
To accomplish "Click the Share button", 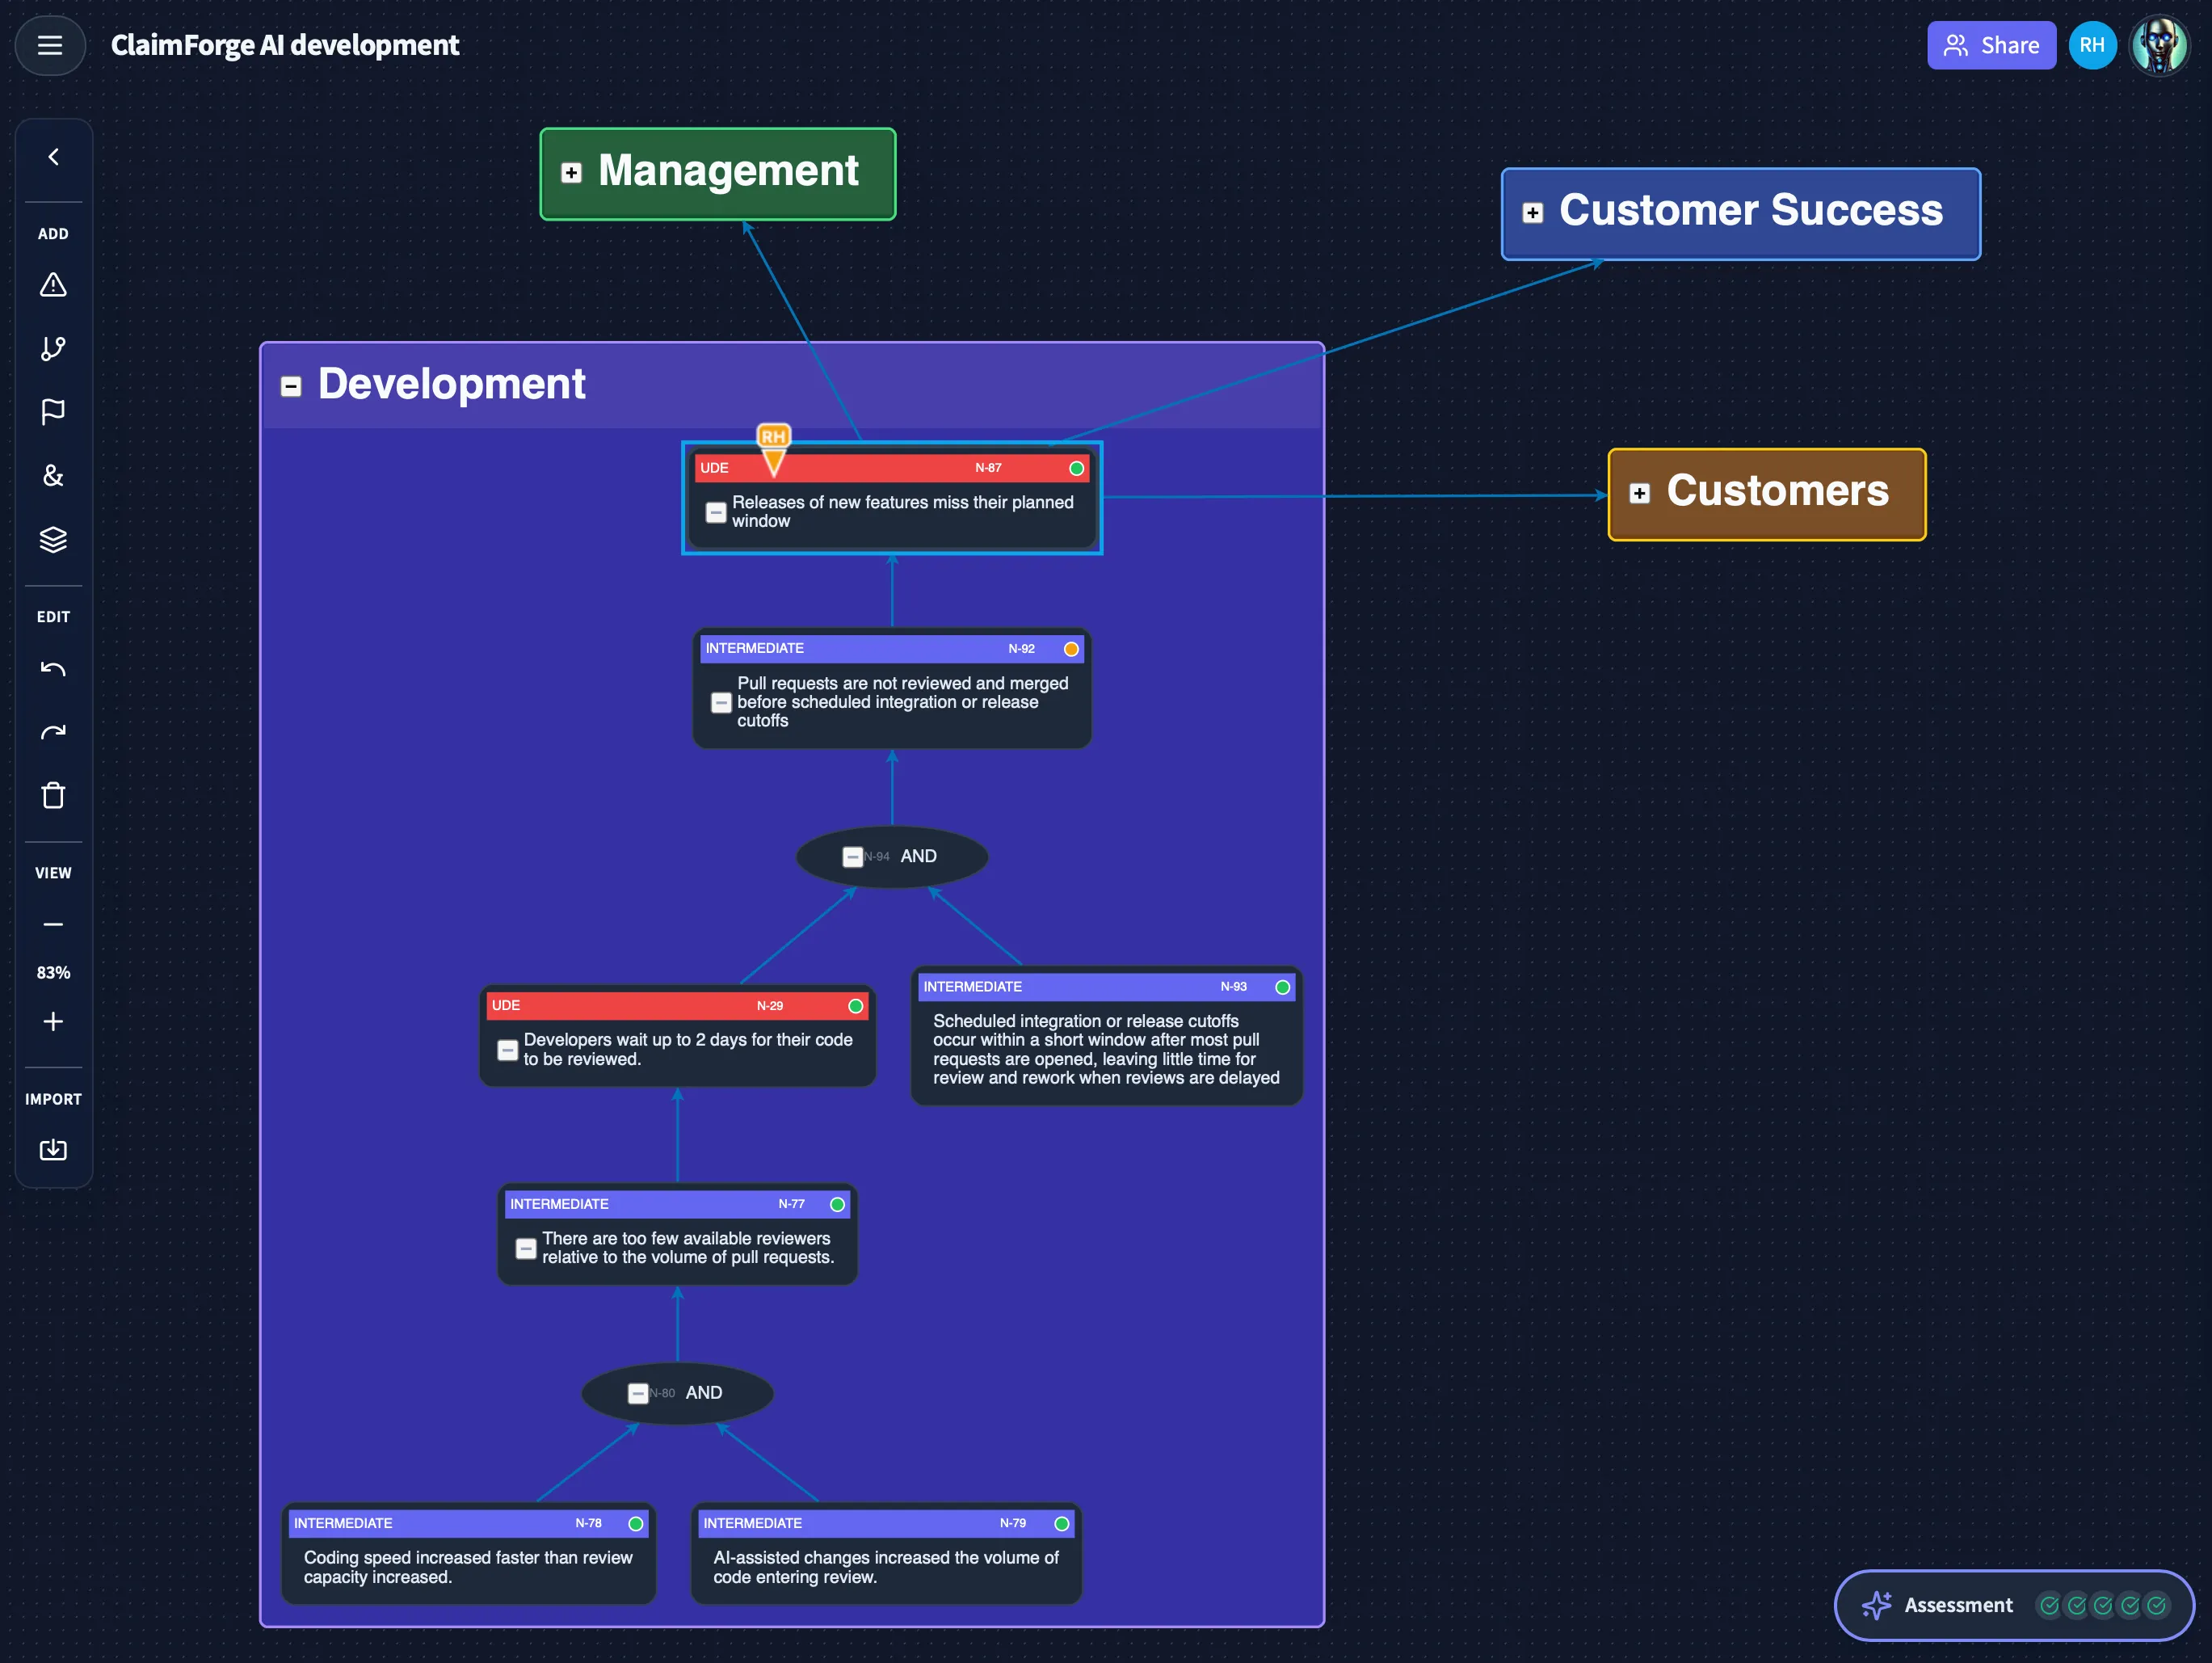I will (1991, 45).
